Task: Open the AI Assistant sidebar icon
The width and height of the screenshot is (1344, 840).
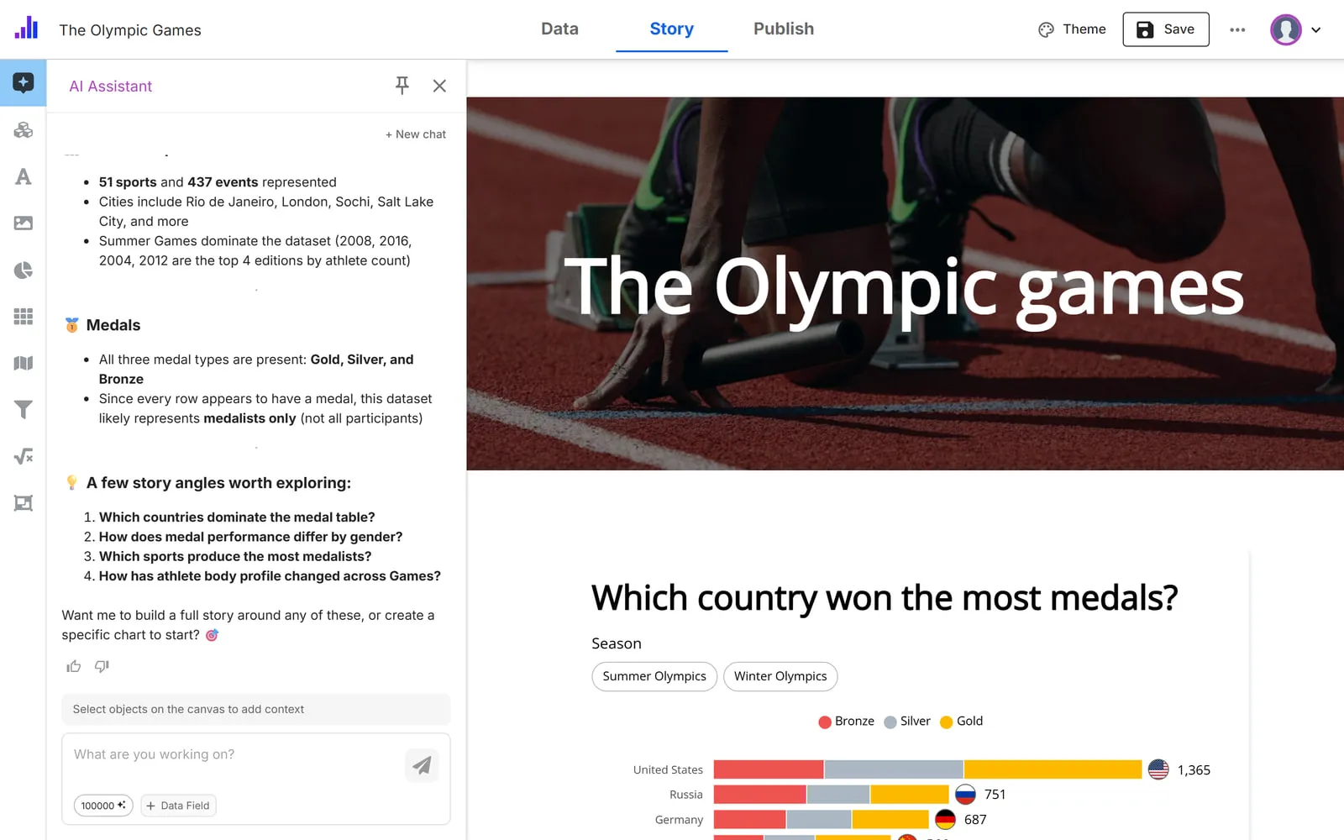Action: click(23, 82)
